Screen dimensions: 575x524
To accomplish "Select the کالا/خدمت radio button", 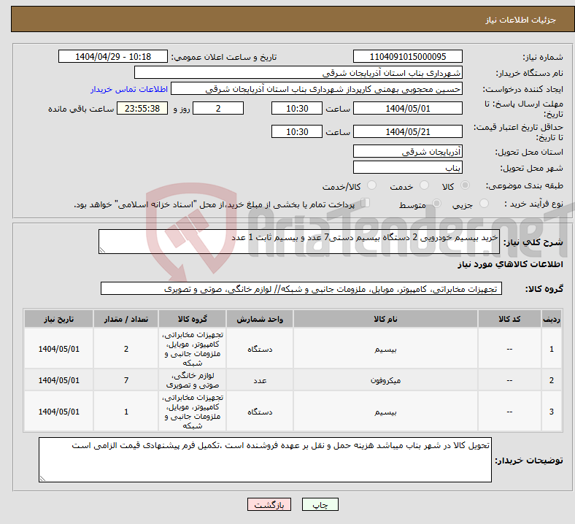I will click(372, 185).
